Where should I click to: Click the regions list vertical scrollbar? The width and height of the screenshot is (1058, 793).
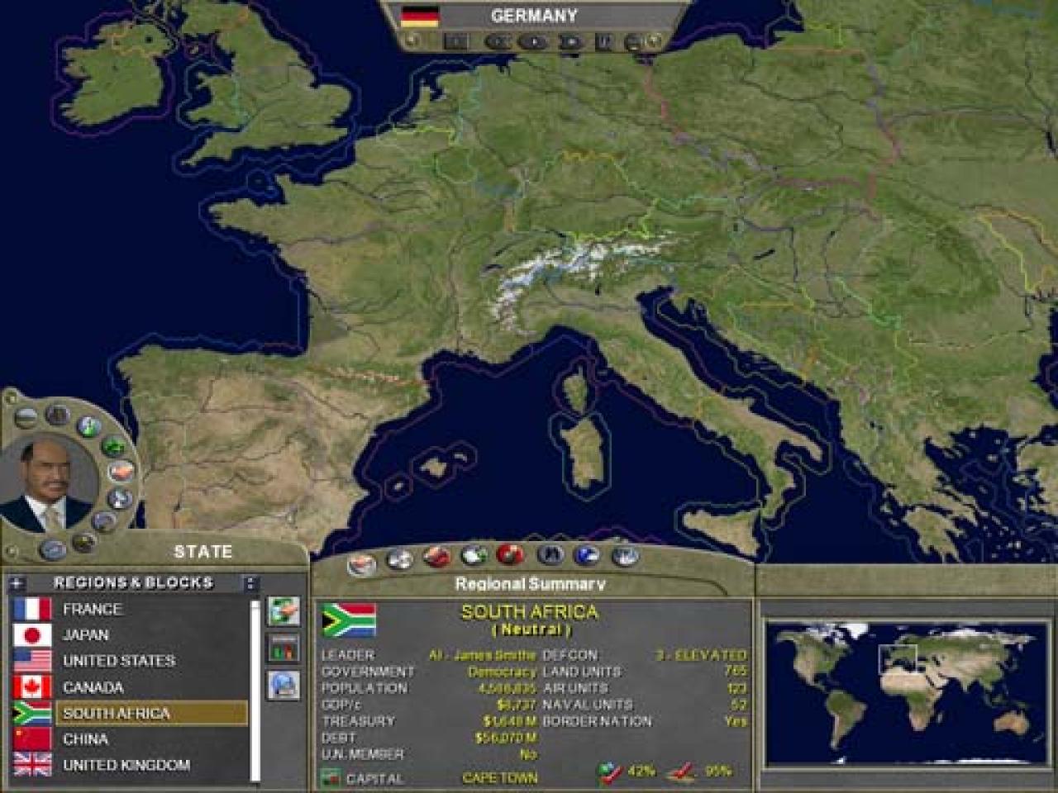(x=255, y=690)
